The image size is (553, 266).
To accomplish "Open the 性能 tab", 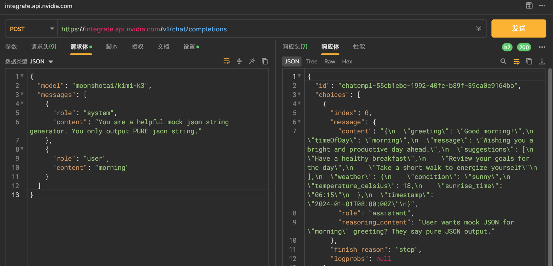I will (x=359, y=47).
